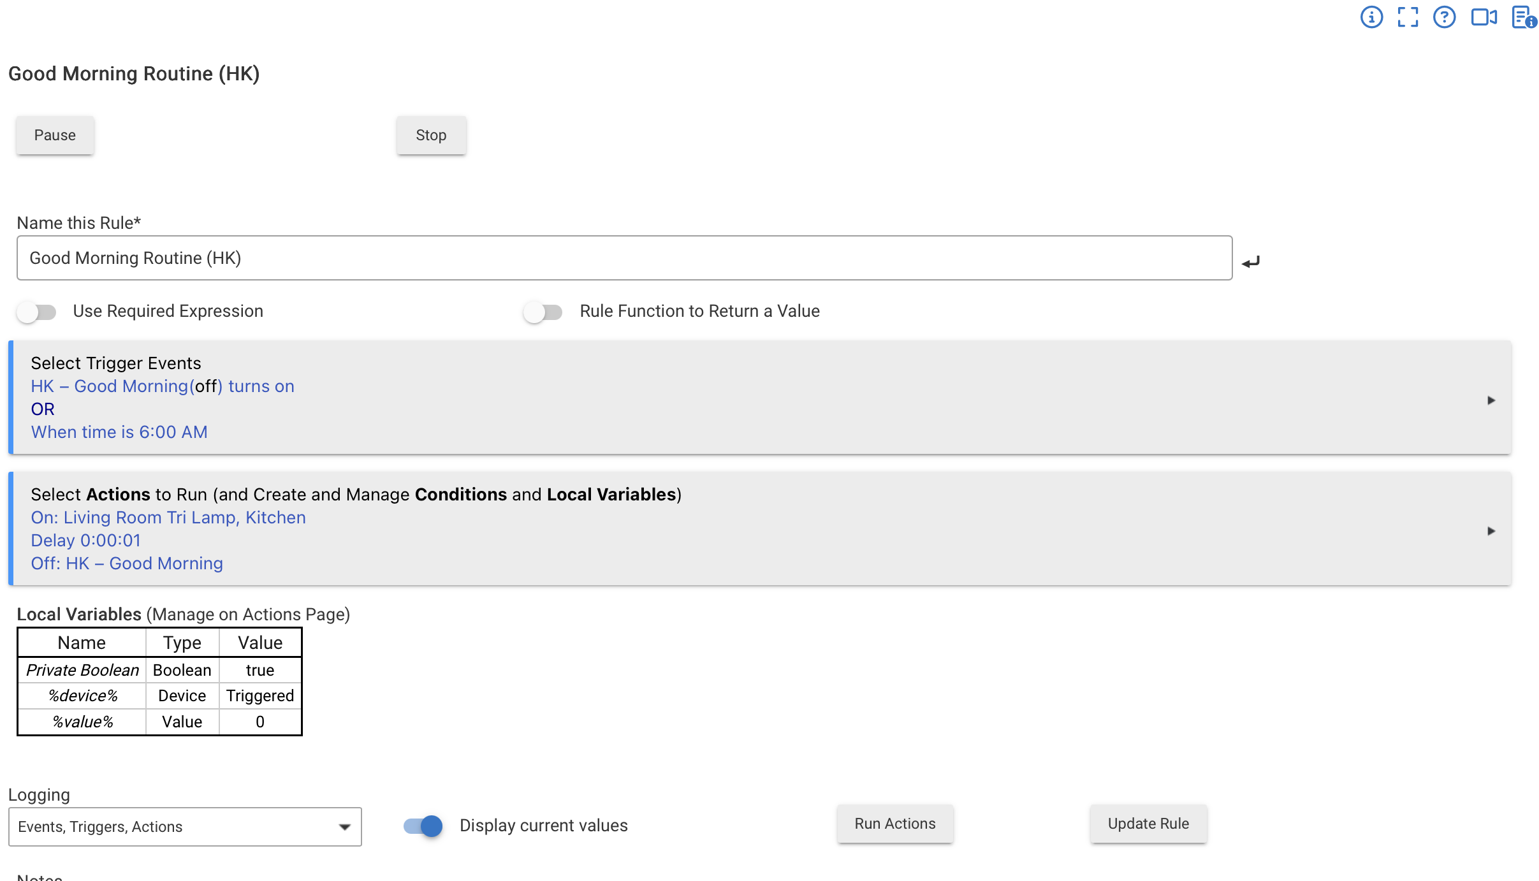
Task: Enable Rule Function to Return a Value
Action: tap(543, 312)
